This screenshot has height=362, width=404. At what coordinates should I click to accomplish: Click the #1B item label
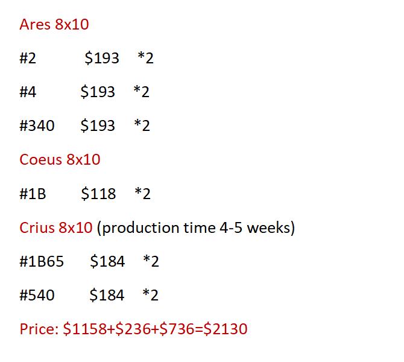33,194
